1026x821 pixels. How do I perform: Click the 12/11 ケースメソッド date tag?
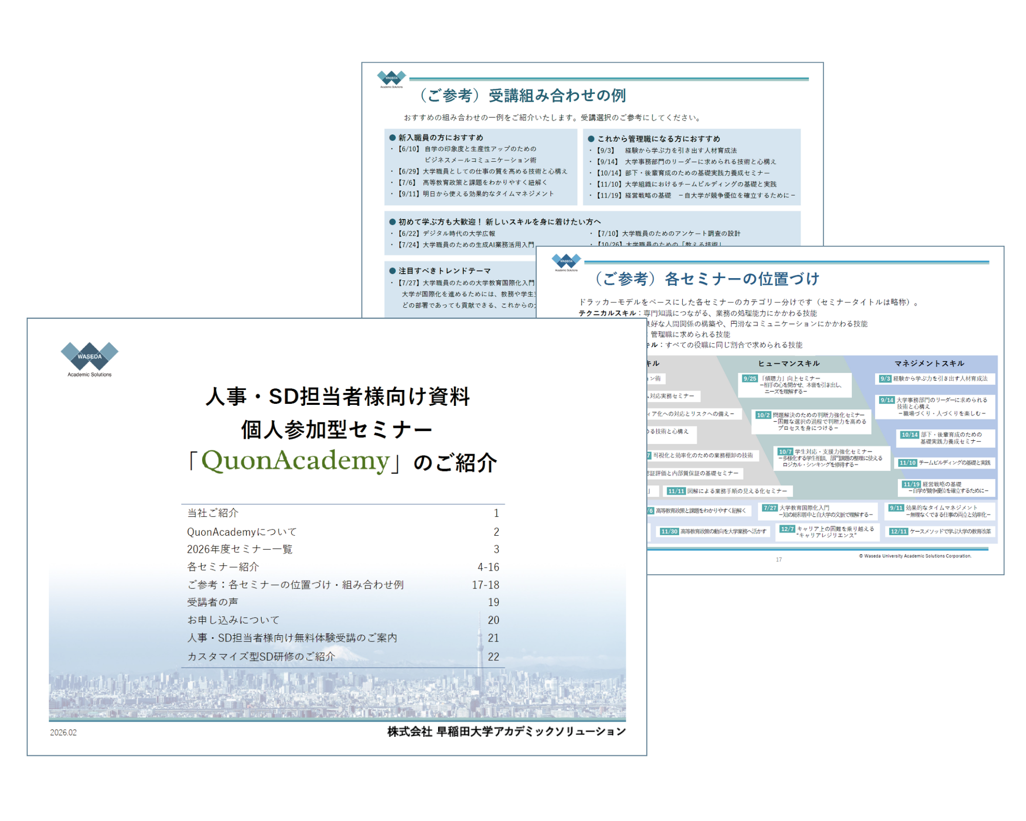(x=898, y=532)
